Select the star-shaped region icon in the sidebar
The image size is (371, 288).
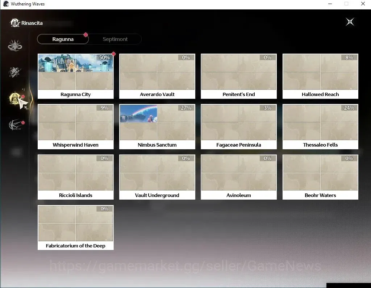[x=14, y=72]
